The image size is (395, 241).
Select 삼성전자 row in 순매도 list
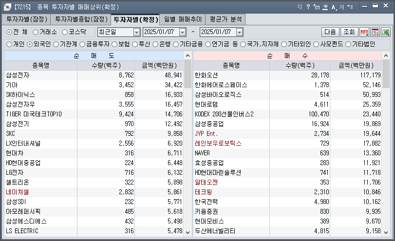point(94,75)
